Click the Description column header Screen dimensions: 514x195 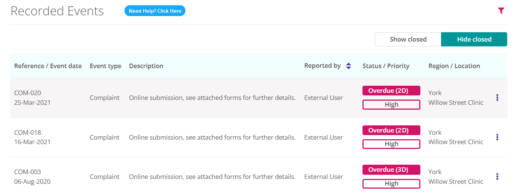[x=146, y=66]
